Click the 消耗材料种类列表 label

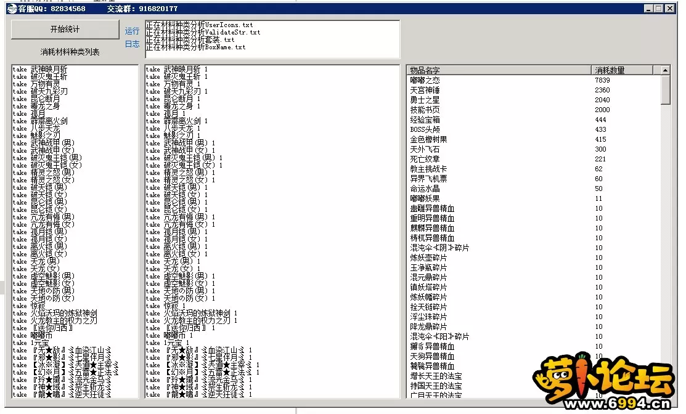click(x=70, y=52)
